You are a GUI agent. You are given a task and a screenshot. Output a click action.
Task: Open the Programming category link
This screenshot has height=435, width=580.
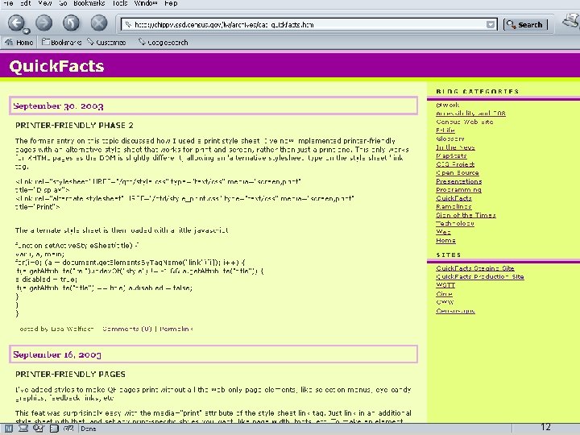click(x=458, y=190)
